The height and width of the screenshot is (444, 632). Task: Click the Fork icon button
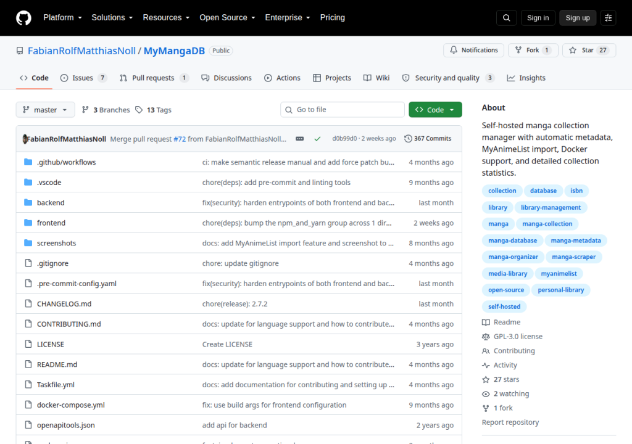click(518, 50)
